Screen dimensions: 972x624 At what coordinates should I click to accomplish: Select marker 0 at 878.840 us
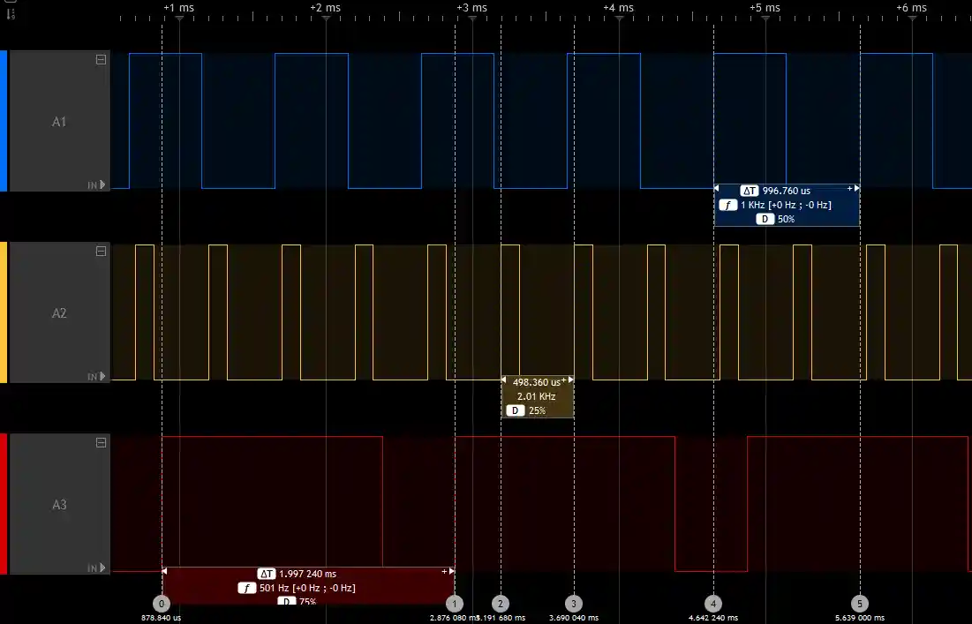[x=162, y=604]
